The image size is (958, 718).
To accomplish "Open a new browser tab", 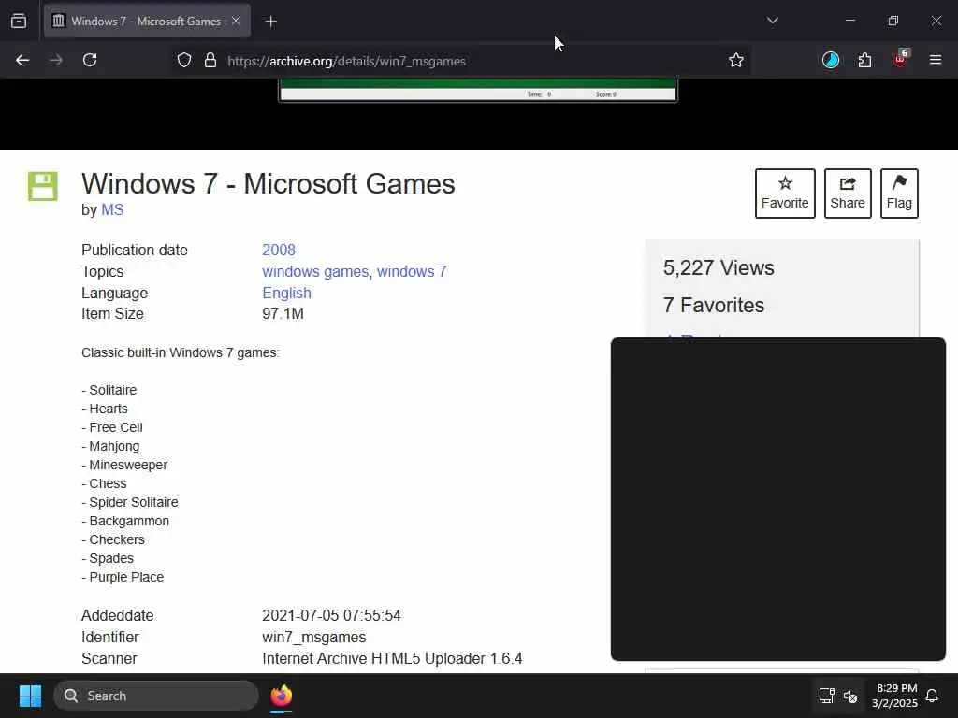I will pyautogui.click(x=271, y=22).
